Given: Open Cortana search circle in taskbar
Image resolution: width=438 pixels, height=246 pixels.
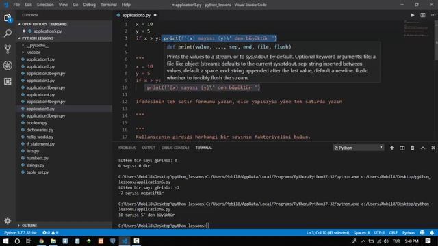Looking at the screenshot, I should [x=17, y=241].
